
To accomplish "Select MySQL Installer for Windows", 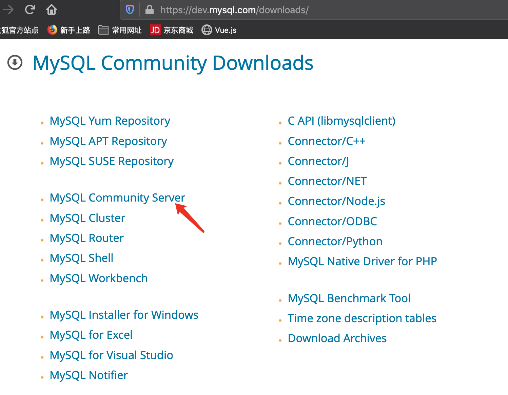I will (124, 315).
